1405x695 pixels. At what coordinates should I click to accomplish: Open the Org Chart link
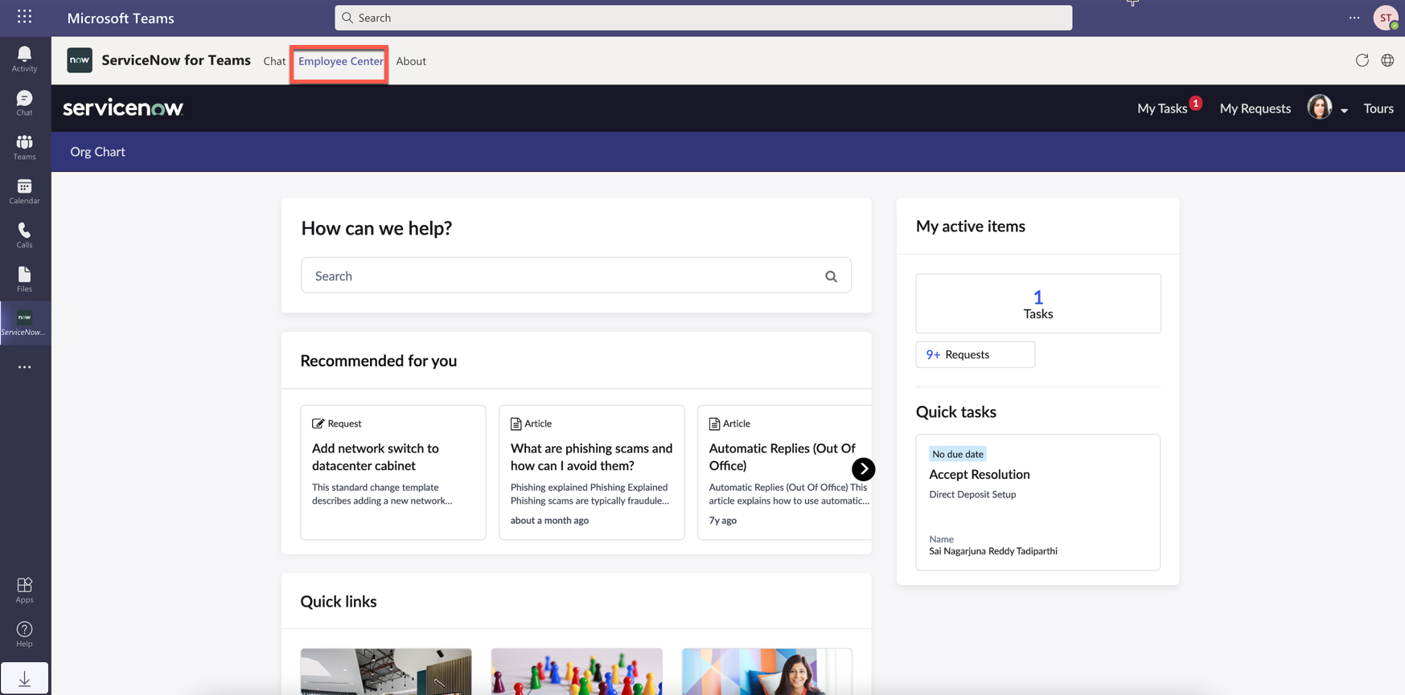point(97,152)
